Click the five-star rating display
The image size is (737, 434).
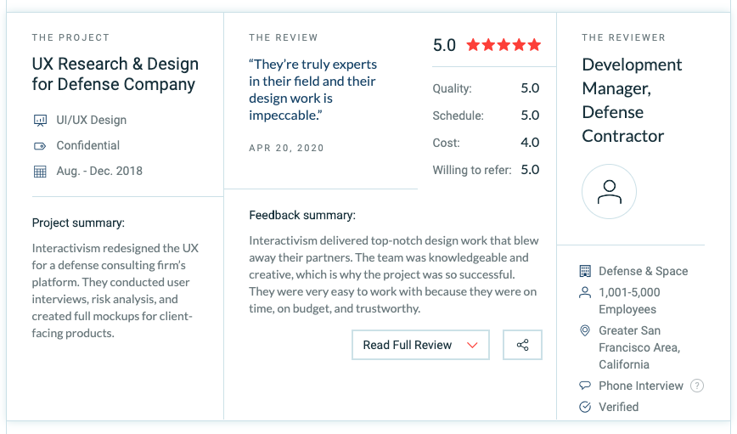pos(504,45)
